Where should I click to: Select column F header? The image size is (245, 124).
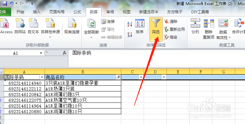[x=201, y=72]
